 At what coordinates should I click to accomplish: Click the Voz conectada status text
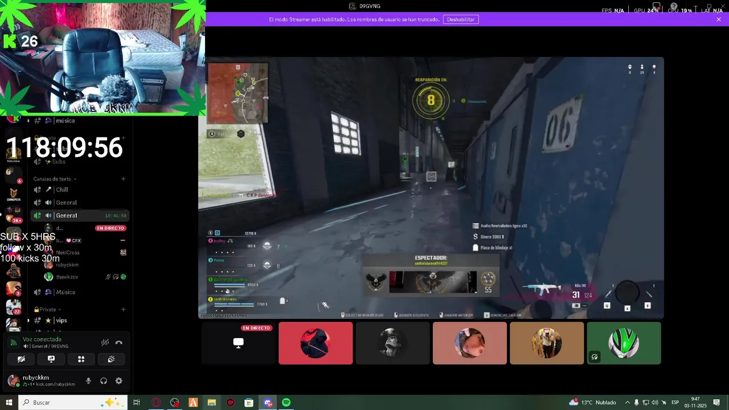pos(42,339)
